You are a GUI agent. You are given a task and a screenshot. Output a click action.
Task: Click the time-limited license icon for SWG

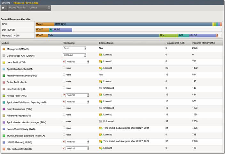101,128
